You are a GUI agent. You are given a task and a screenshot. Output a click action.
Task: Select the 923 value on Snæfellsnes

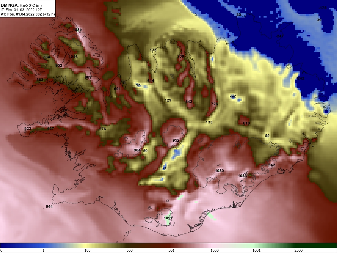point(28,129)
